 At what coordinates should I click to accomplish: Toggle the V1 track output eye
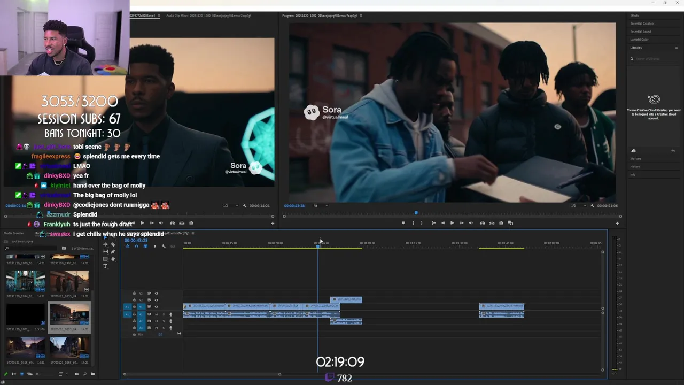pos(157,306)
